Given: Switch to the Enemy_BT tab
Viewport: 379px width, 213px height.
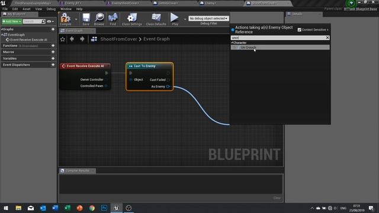Looking at the screenshot, I should [73, 3].
